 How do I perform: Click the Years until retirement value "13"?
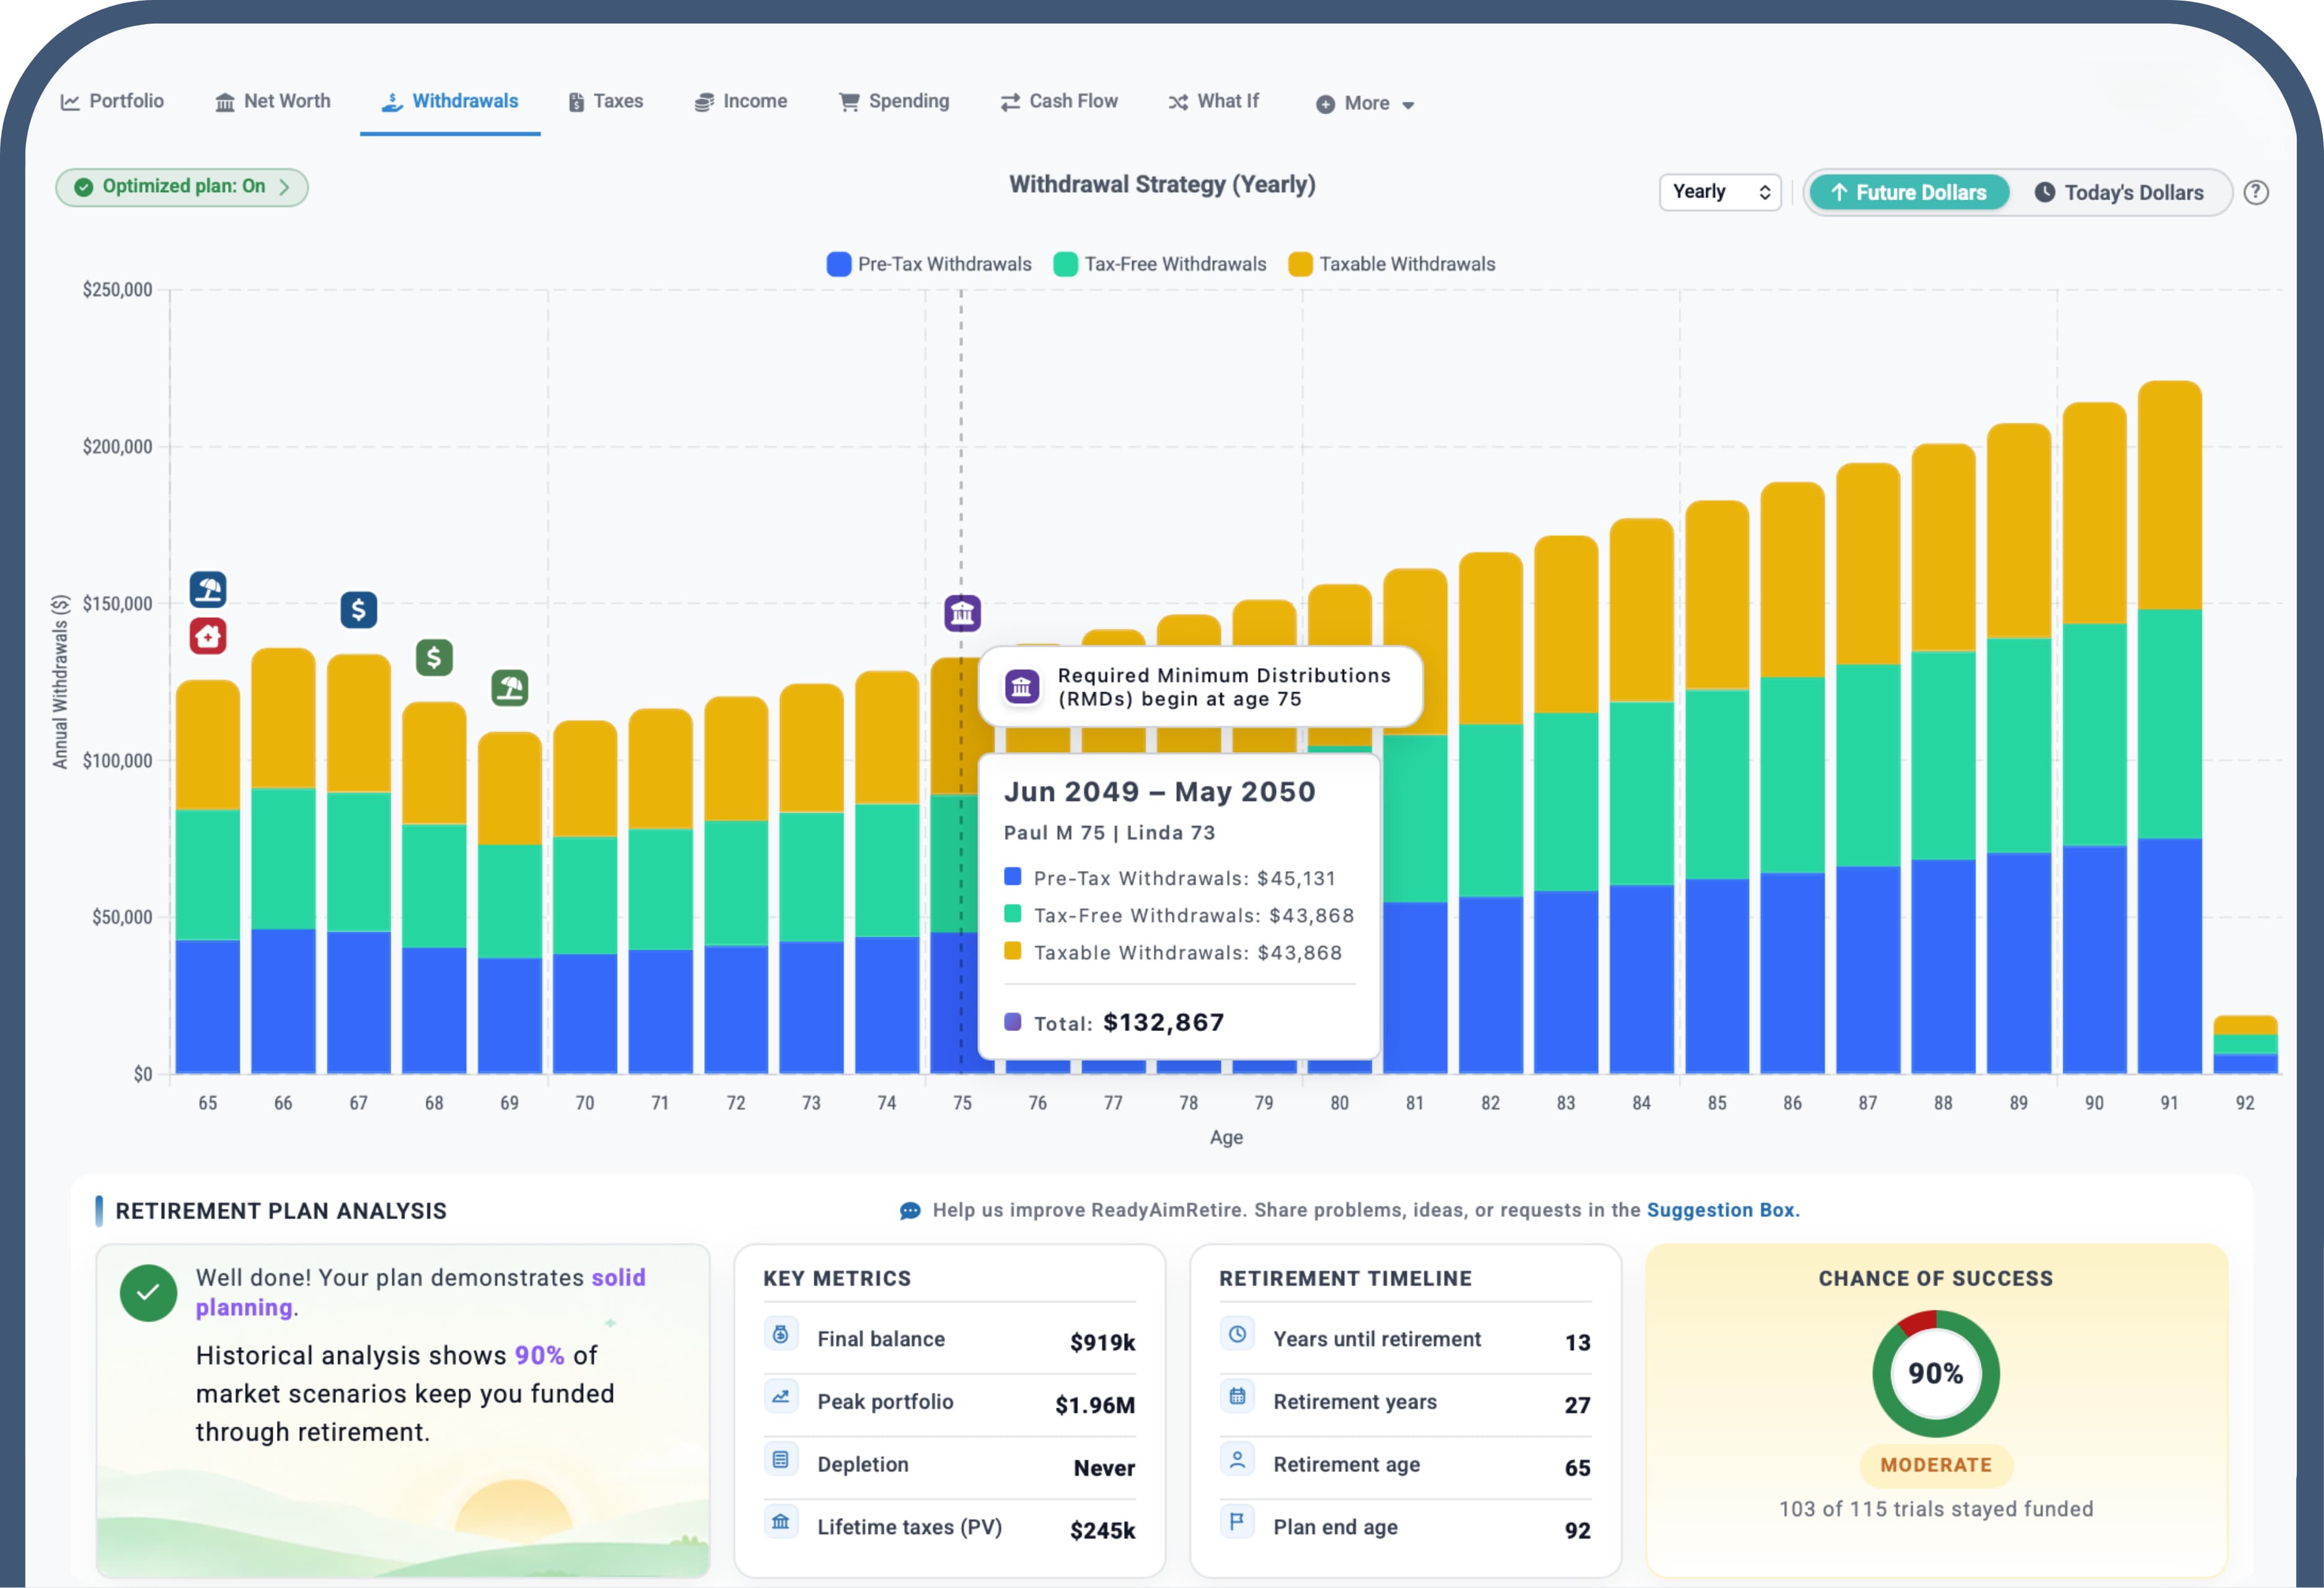[1578, 1342]
